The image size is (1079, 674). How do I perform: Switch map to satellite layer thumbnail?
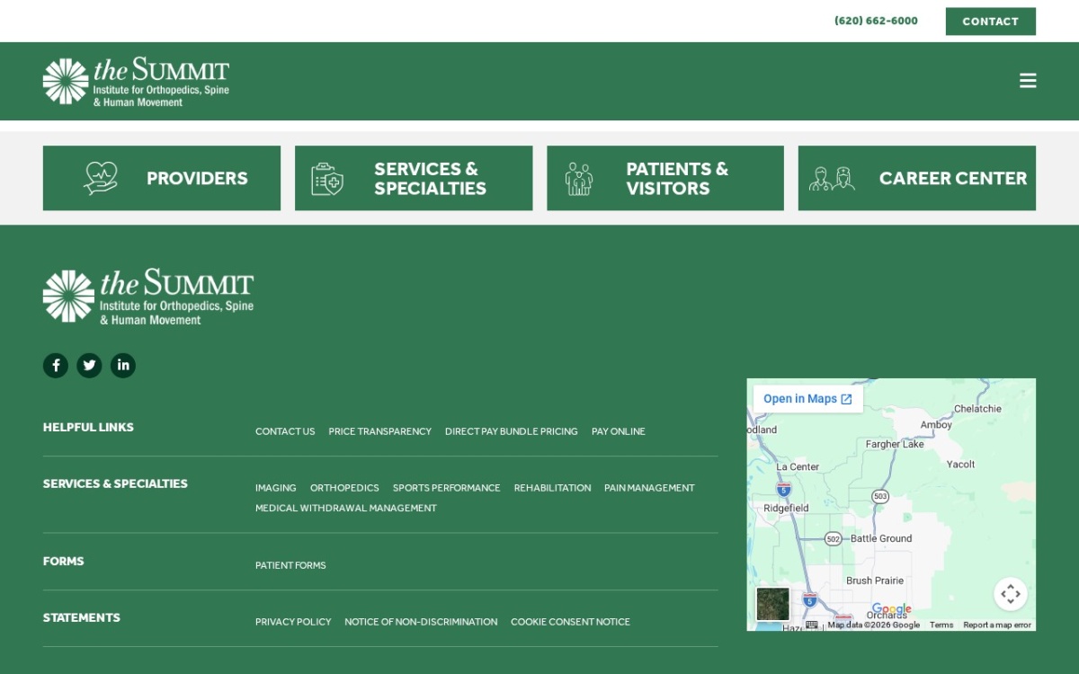pos(772,604)
